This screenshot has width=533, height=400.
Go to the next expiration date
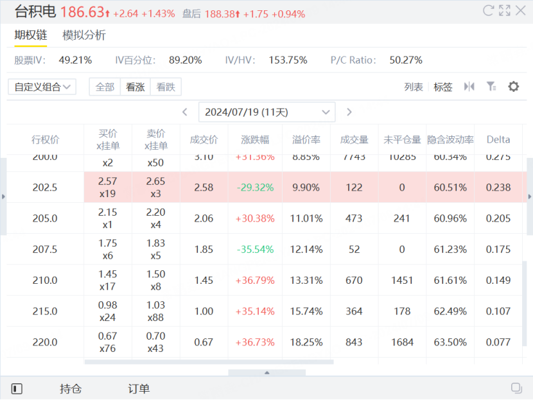coord(349,112)
